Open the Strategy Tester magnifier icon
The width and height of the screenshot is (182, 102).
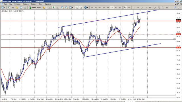click(x=25, y=8)
